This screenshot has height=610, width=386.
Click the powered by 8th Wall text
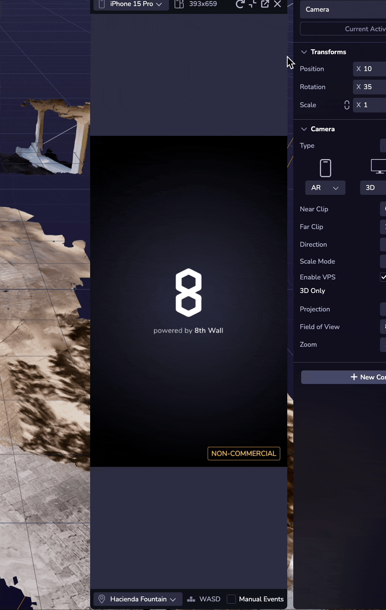[188, 331]
